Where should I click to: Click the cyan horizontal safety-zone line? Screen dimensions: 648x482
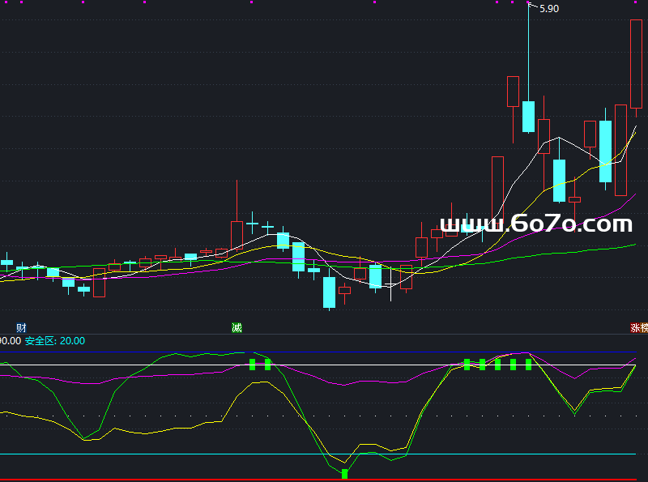coord(162,454)
